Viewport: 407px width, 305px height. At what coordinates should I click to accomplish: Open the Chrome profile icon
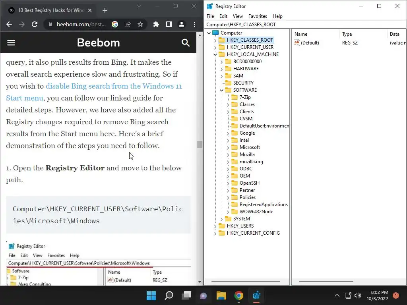point(181,24)
